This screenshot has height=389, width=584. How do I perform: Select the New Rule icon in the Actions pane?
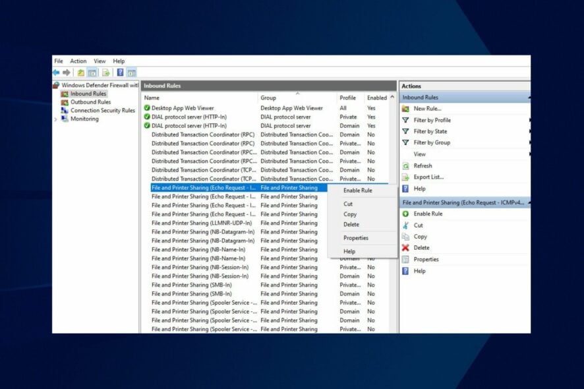tap(405, 107)
